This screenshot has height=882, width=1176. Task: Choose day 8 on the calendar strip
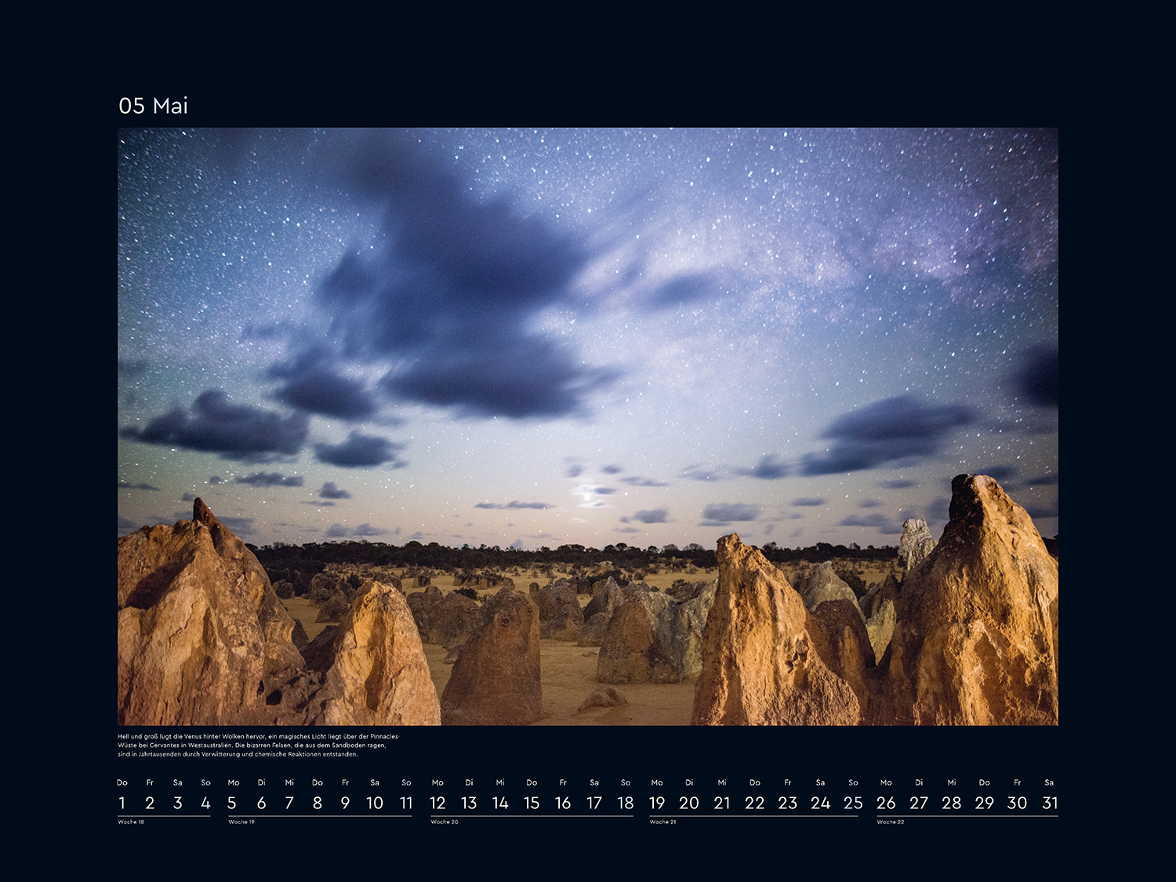317,803
